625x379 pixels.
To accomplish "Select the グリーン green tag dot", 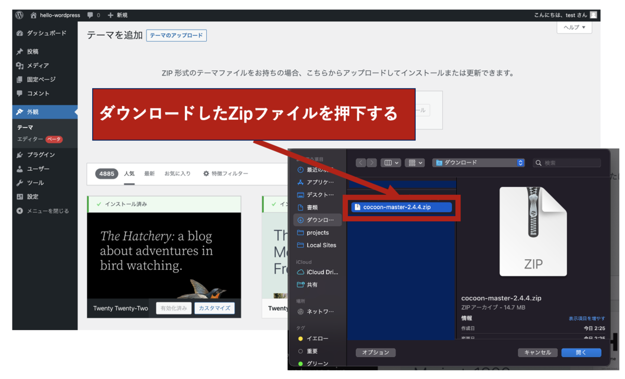I will coord(300,363).
